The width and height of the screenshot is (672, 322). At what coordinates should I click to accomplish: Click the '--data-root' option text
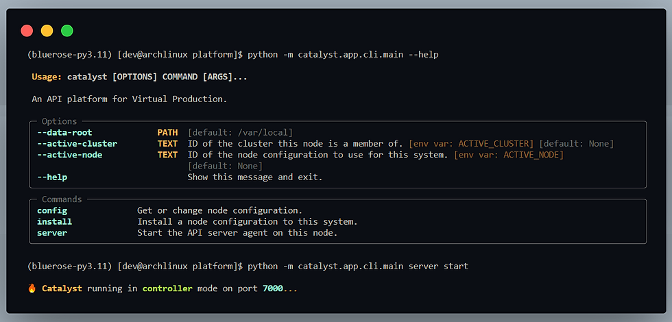64,133
